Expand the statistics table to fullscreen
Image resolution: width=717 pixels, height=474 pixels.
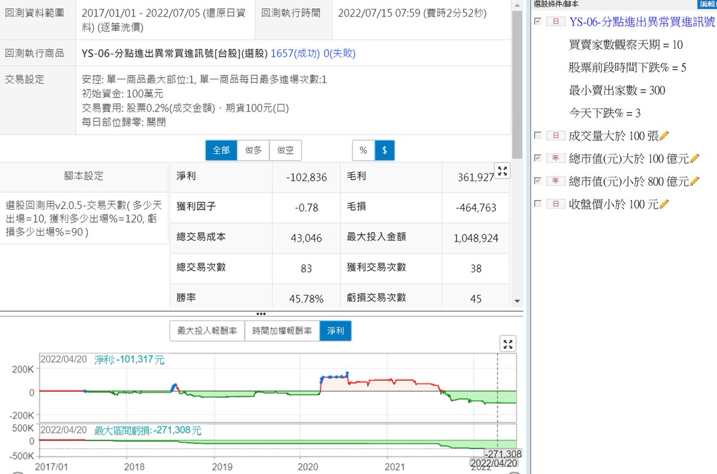[x=502, y=171]
